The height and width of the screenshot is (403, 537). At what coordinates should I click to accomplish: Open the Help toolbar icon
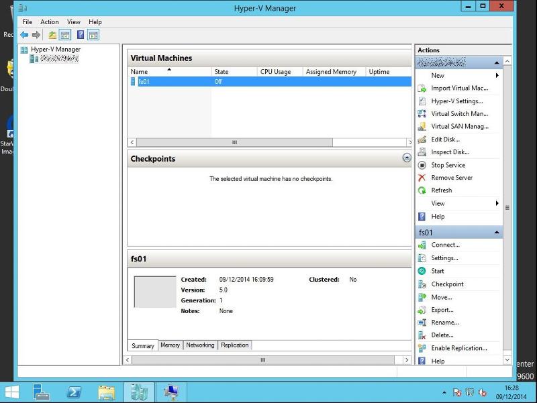81,35
